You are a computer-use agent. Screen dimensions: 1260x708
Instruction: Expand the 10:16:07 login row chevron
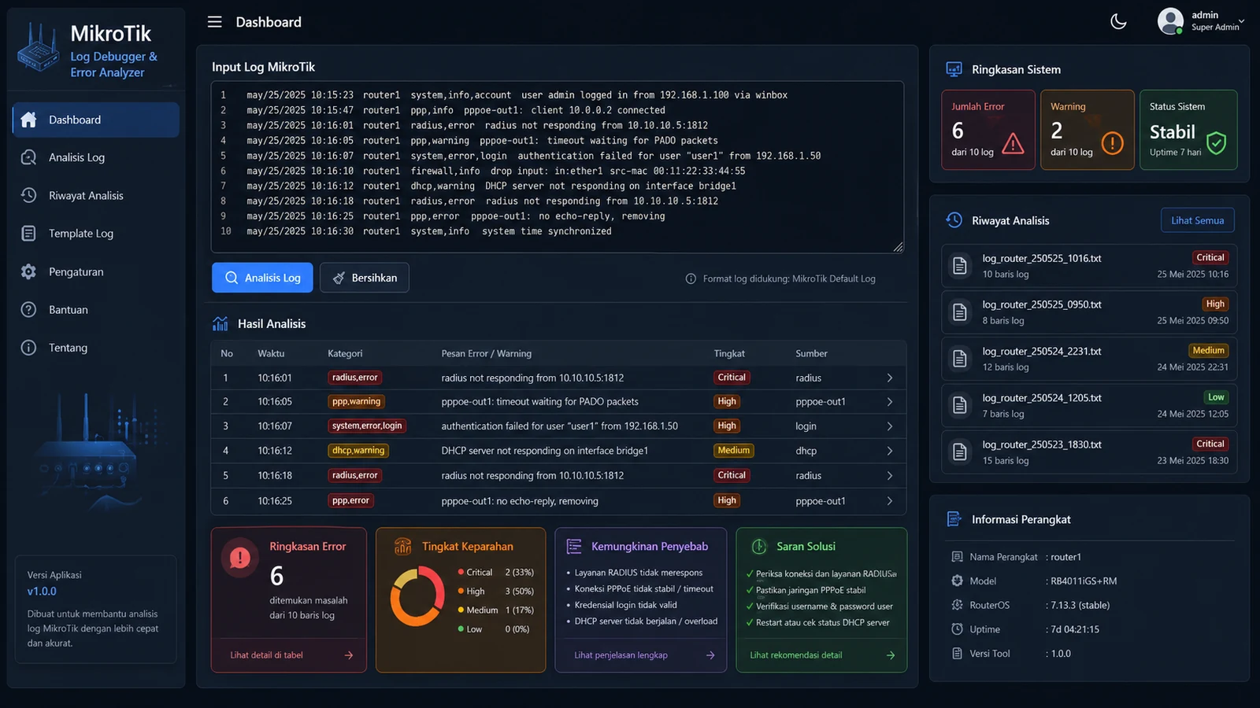890,426
